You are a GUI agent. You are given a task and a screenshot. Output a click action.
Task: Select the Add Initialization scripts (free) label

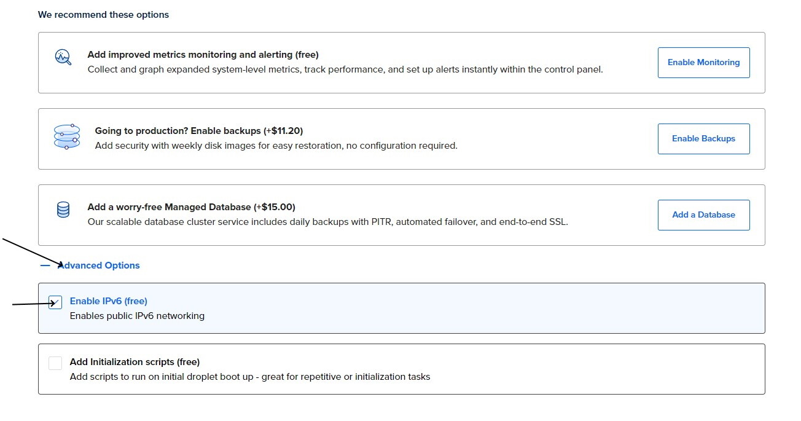pos(135,362)
